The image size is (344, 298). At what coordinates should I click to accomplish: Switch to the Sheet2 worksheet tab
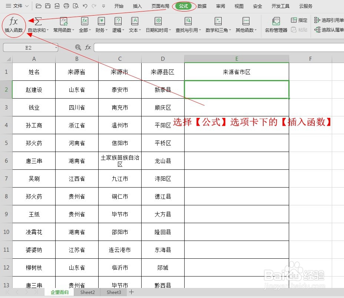pos(87,292)
